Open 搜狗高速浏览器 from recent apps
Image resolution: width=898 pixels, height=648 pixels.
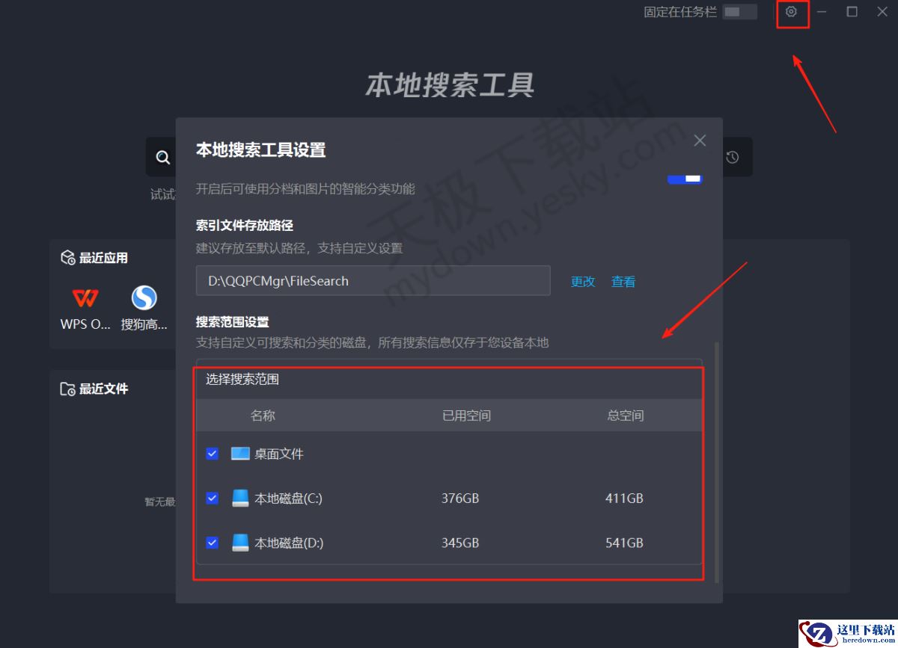143,299
